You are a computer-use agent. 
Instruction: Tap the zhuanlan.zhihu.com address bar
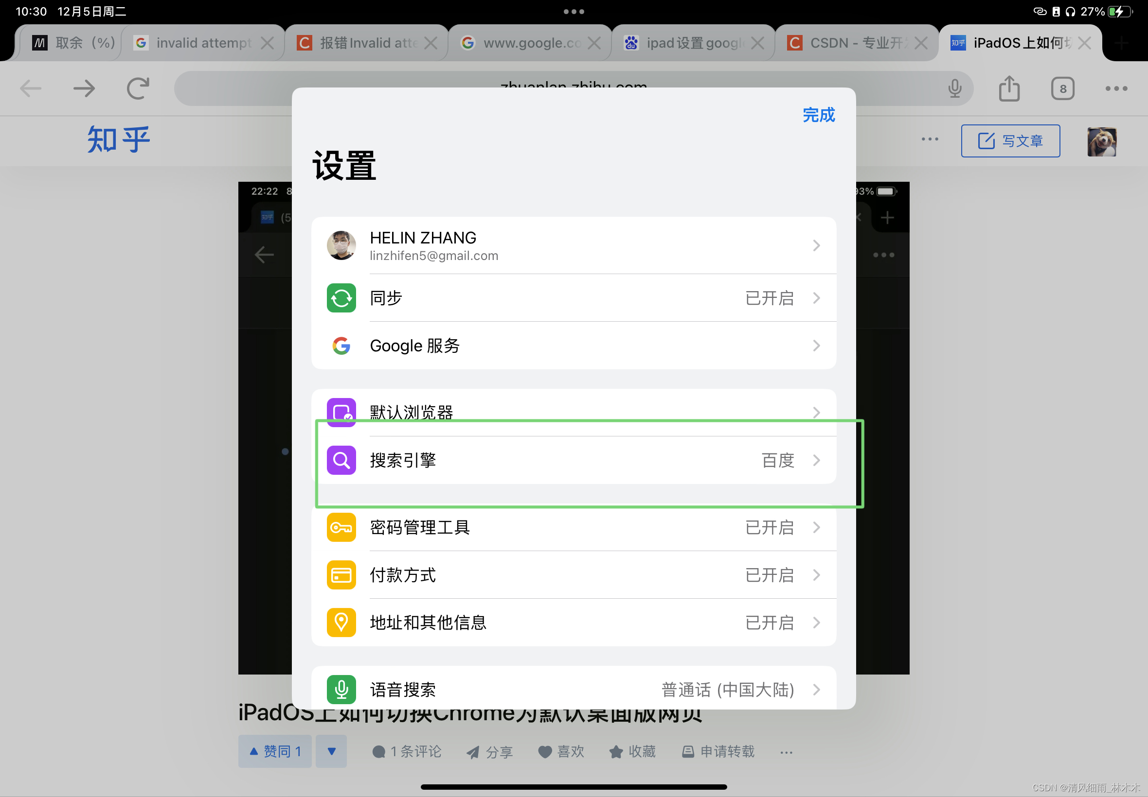tap(573, 88)
